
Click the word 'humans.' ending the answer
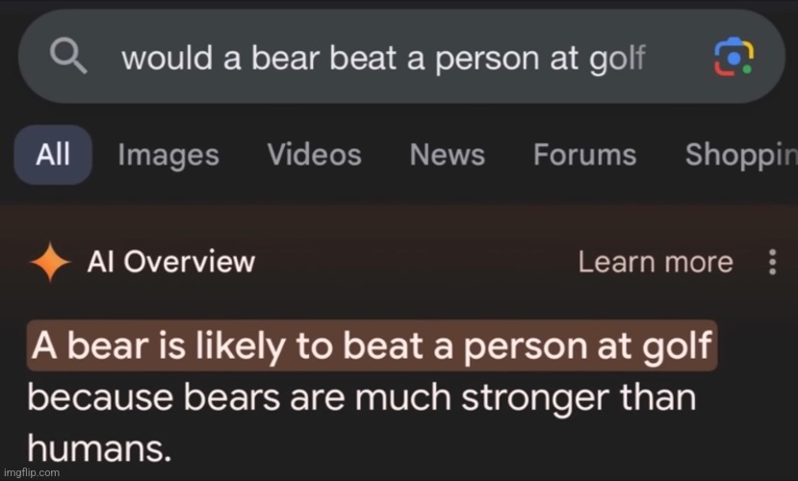tap(86, 445)
